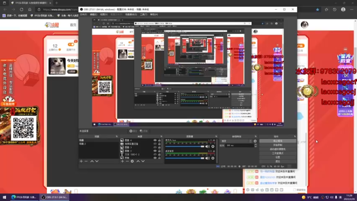Click the cat streamer avatar thumbnail

pyautogui.click(x=57, y=66)
